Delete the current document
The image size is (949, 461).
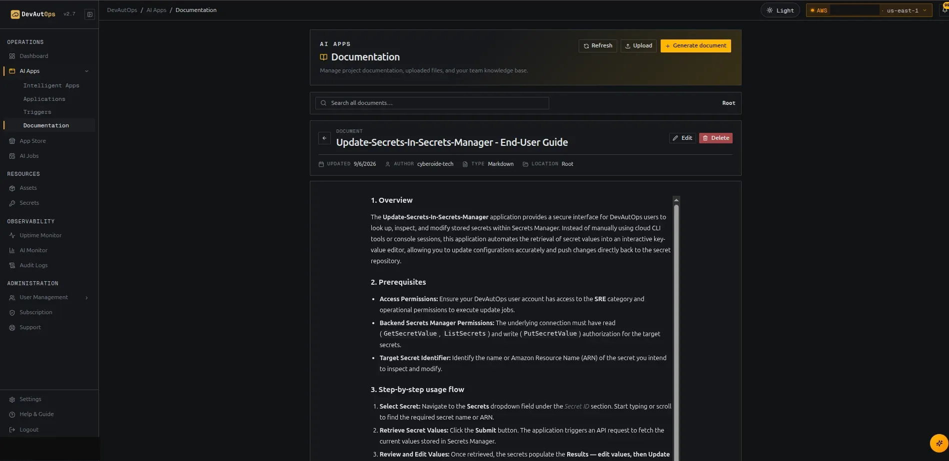pyautogui.click(x=716, y=138)
